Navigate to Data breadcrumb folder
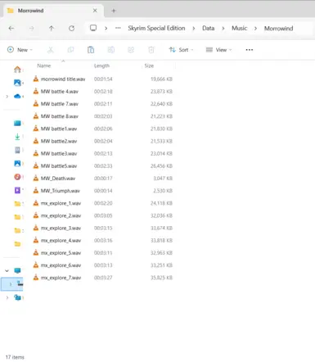The image size is (315, 362). coord(209,28)
